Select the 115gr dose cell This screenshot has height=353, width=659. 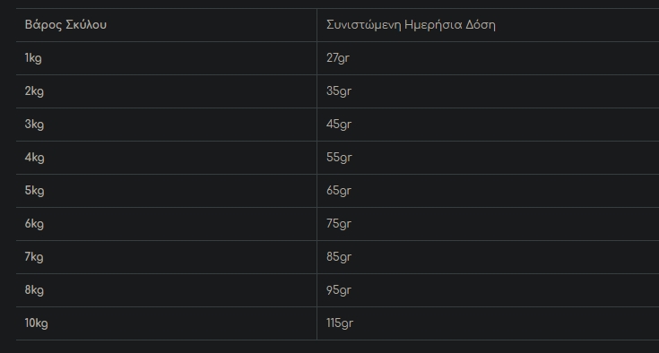tap(488, 323)
